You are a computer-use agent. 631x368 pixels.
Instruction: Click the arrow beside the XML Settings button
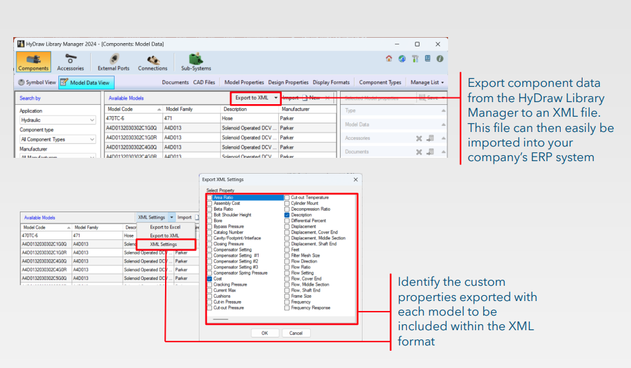pos(172,217)
